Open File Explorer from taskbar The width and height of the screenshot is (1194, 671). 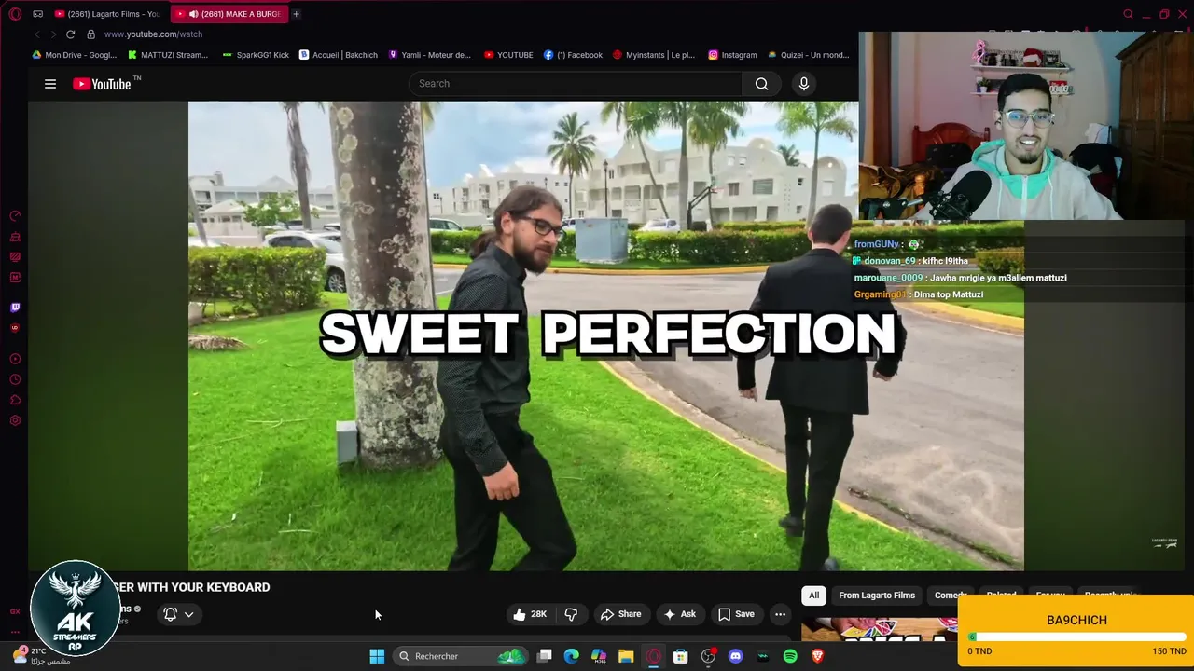pyautogui.click(x=626, y=656)
